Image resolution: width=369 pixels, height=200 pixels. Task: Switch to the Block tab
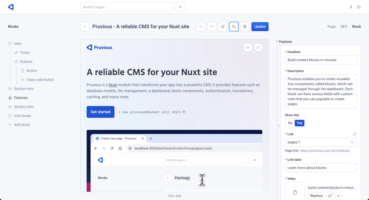(356, 27)
